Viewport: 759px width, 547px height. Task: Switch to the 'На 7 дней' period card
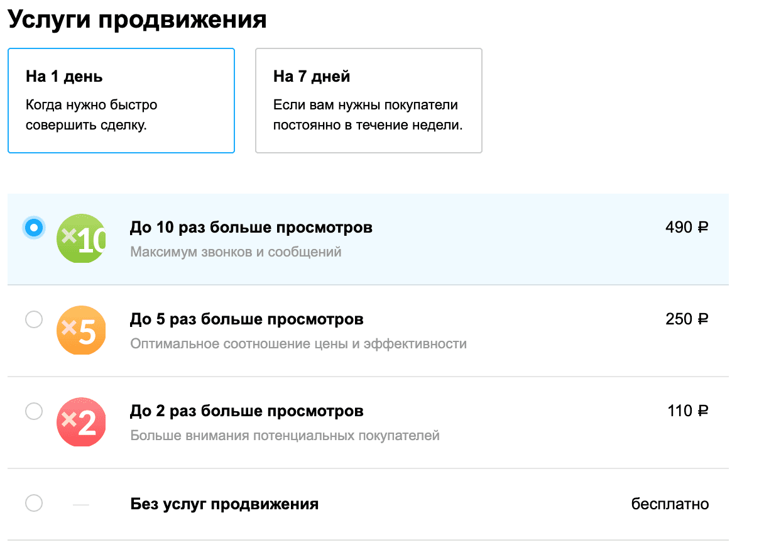369,101
